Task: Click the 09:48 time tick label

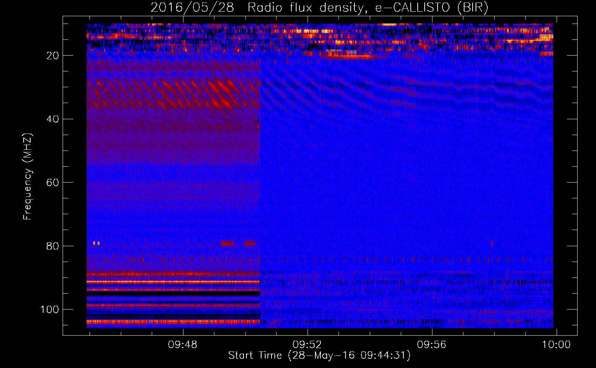Action: point(183,345)
